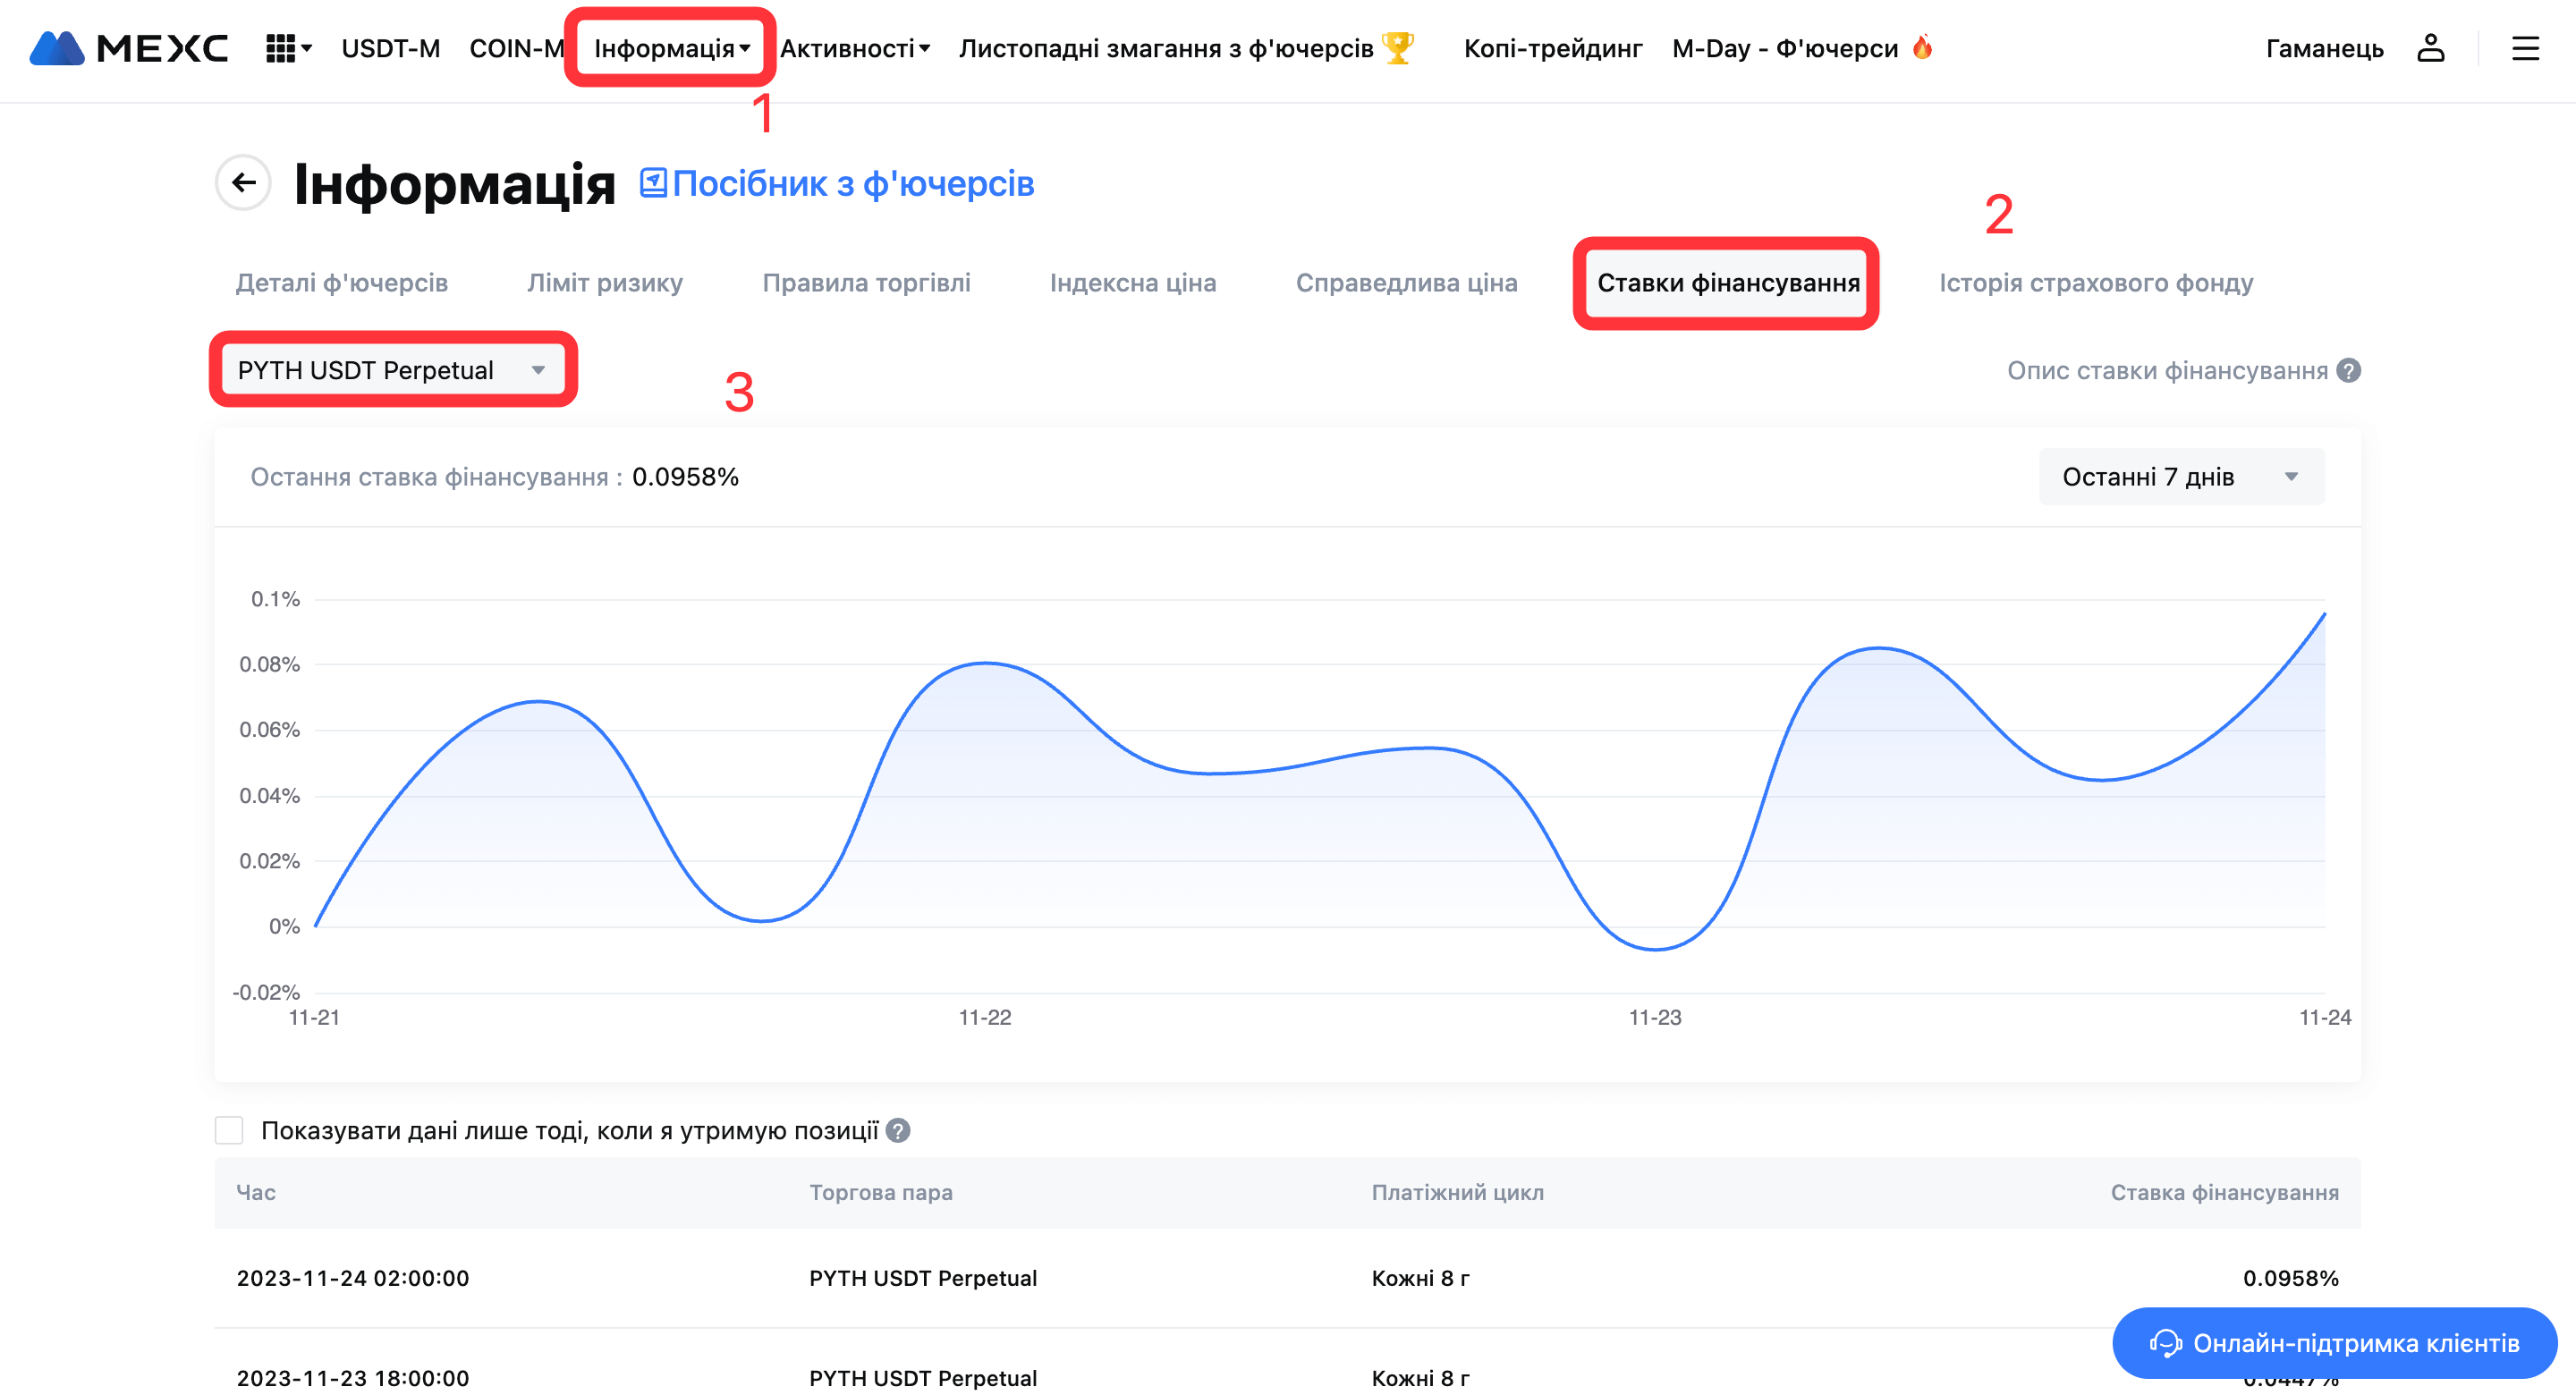Expand the Активності nav menu

pyautogui.click(x=855, y=48)
